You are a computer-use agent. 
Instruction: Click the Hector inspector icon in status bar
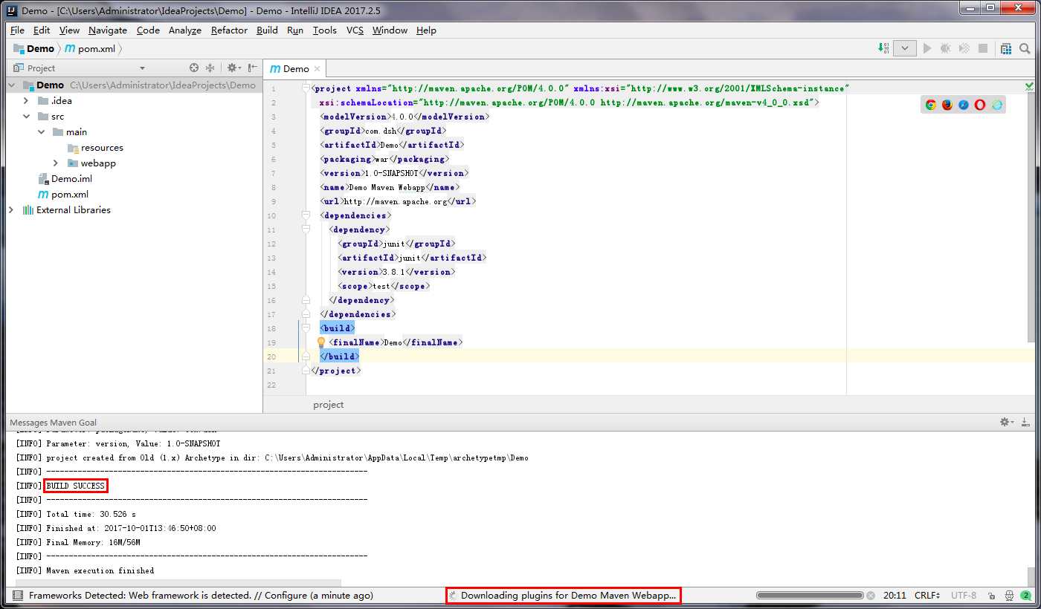[x=1009, y=595]
